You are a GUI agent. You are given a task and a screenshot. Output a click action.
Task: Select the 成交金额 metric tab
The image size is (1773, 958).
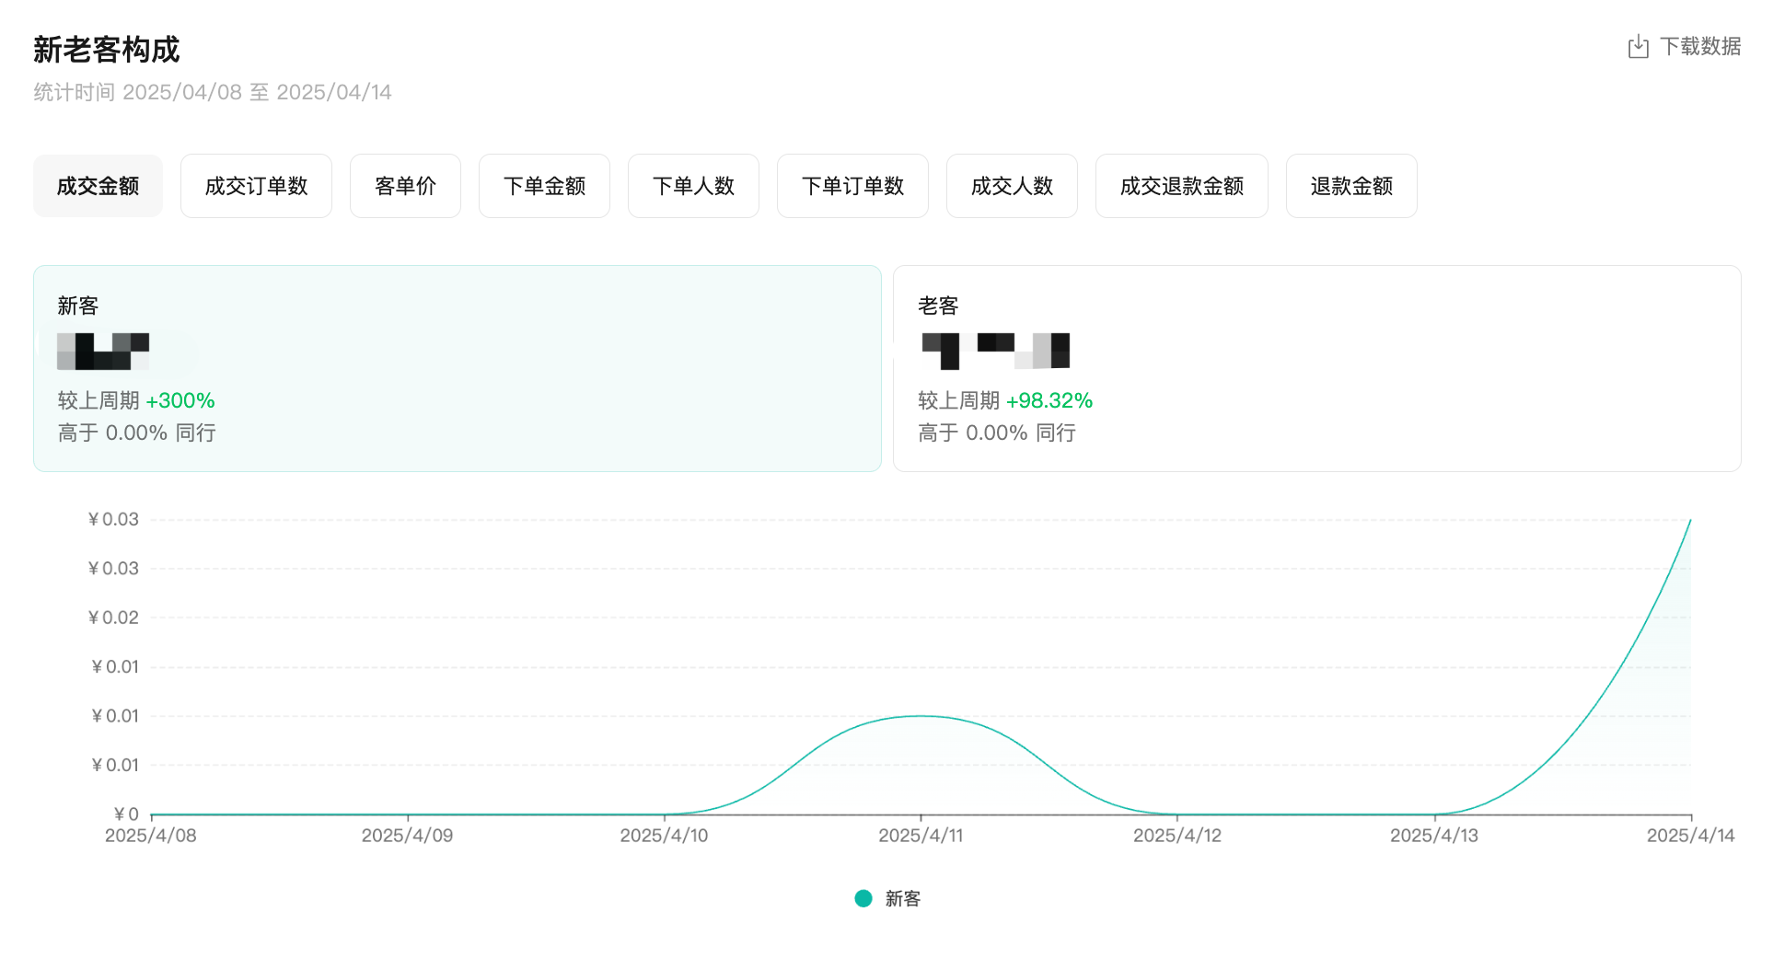tap(98, 186)
